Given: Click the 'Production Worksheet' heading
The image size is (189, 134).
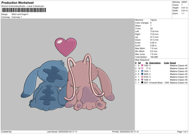Looking at the screenshot, I should (17, 3).
